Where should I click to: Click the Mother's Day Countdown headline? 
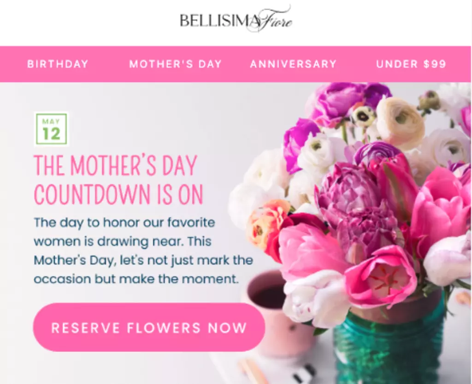[x=118, y=179]
